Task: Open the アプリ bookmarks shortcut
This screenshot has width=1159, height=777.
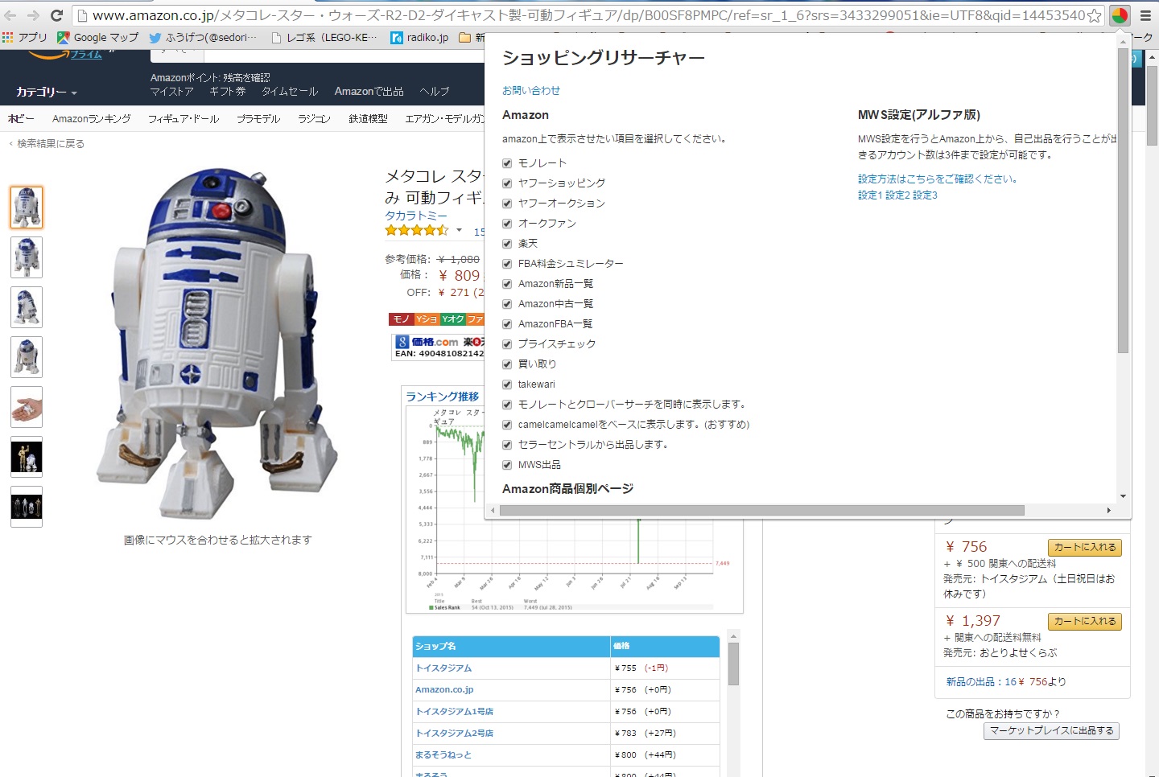Action: [25, 37]
